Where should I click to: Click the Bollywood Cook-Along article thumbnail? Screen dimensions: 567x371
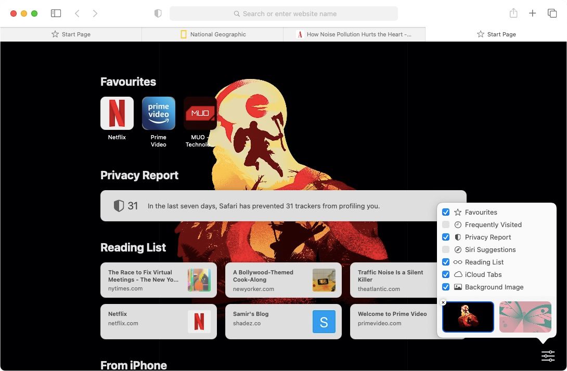click(x=324, y=280)
